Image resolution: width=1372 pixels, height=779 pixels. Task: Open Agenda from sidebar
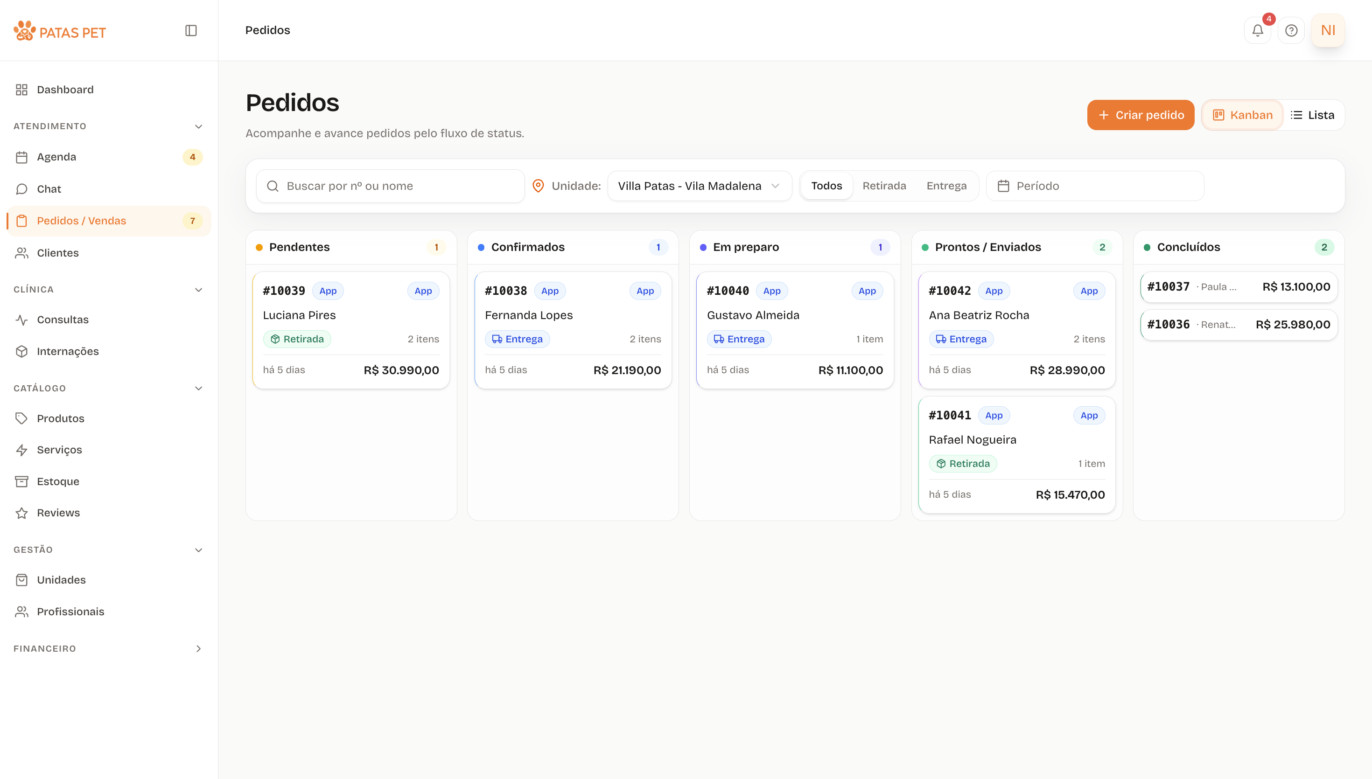pos(109,157)
